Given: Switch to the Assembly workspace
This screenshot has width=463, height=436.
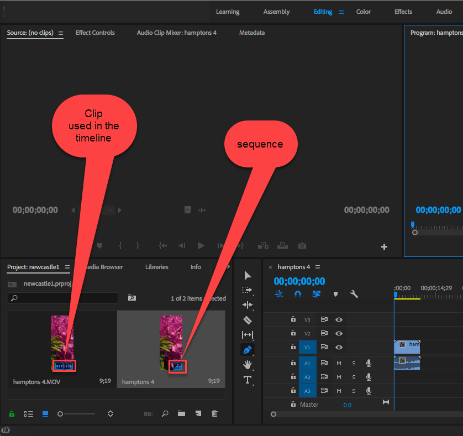Looking at the screenshot, I should click(276, 12).
